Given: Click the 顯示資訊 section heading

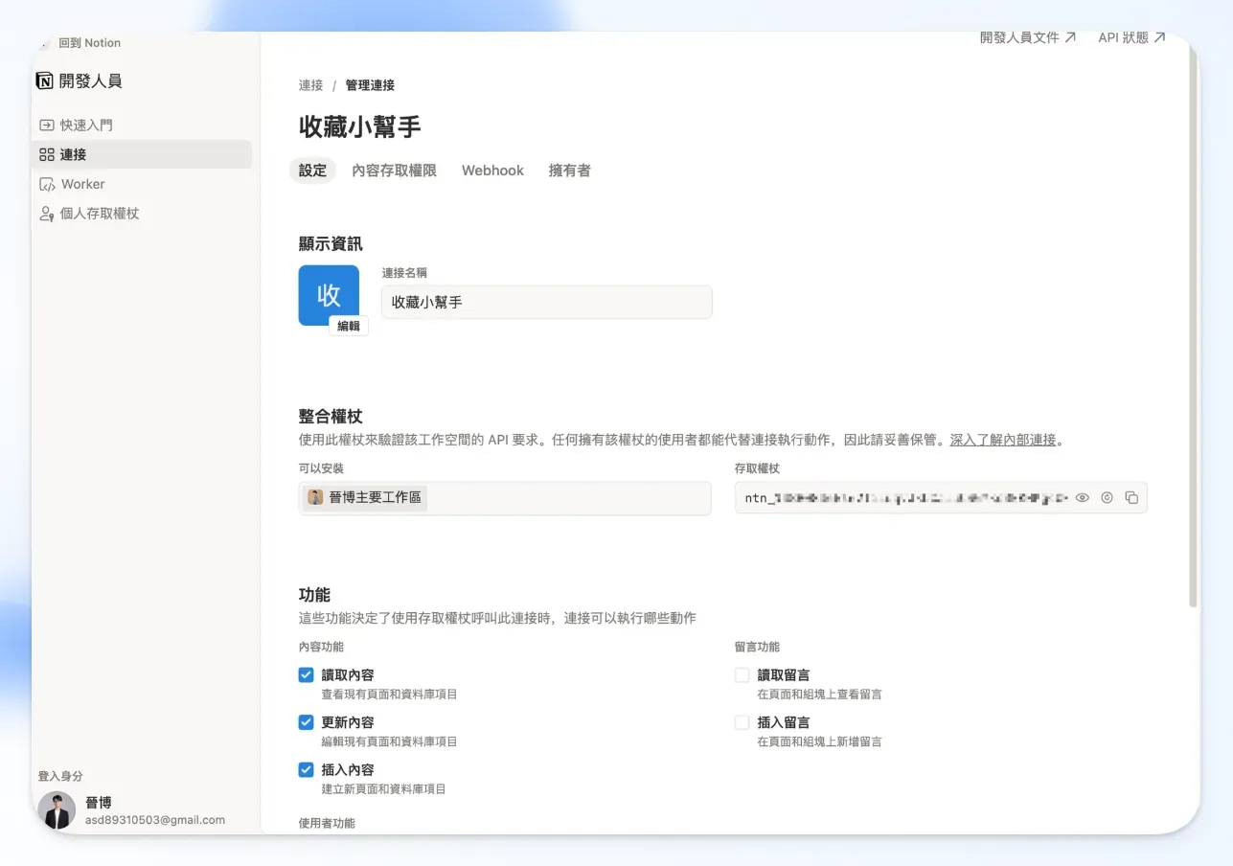Looking at the screenshot, I should (x=331, y=244).
